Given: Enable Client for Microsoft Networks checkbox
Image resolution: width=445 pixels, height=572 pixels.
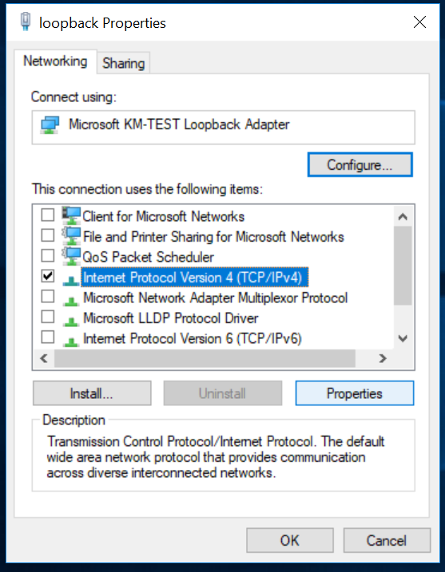Looking at the screenshot, I should (x=48, y=215).
